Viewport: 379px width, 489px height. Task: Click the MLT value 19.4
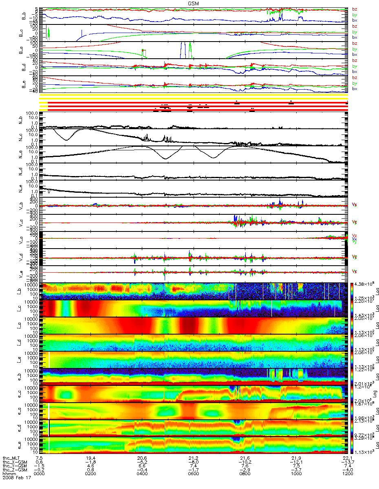(91, 458)
